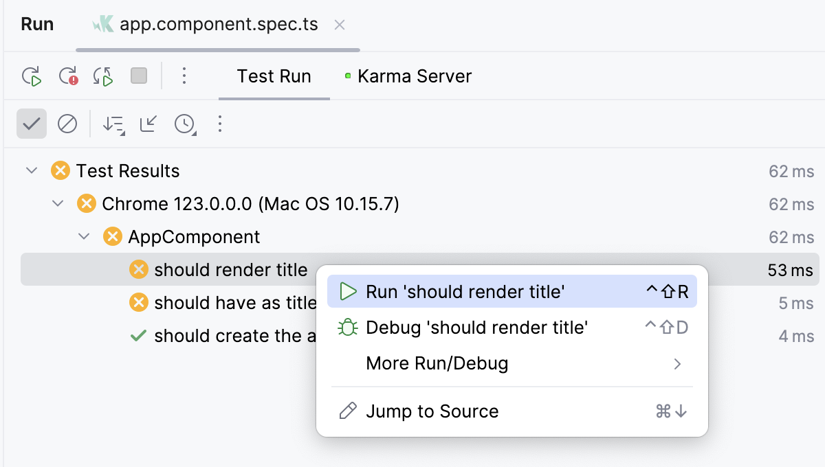Toggle Show Passed tests checkmark filter

tap(31, 124)
